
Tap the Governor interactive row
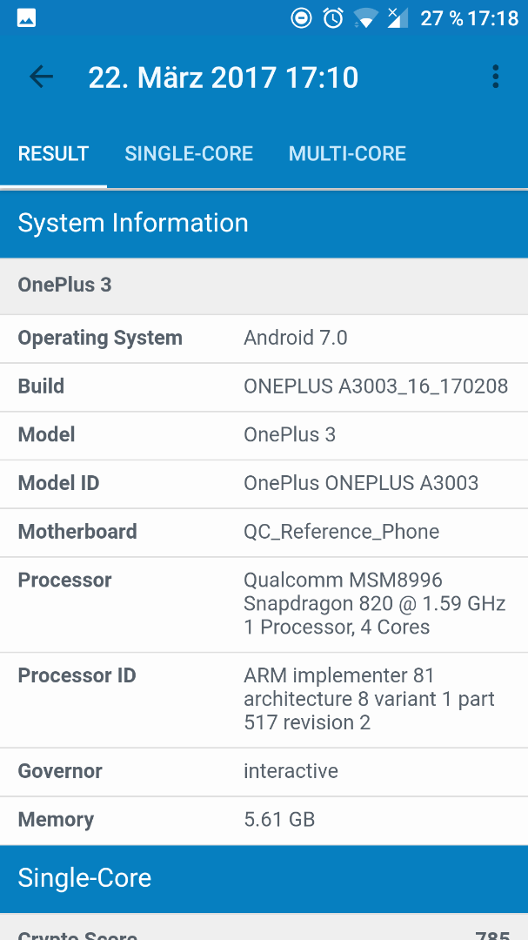[x=264, y=771]
